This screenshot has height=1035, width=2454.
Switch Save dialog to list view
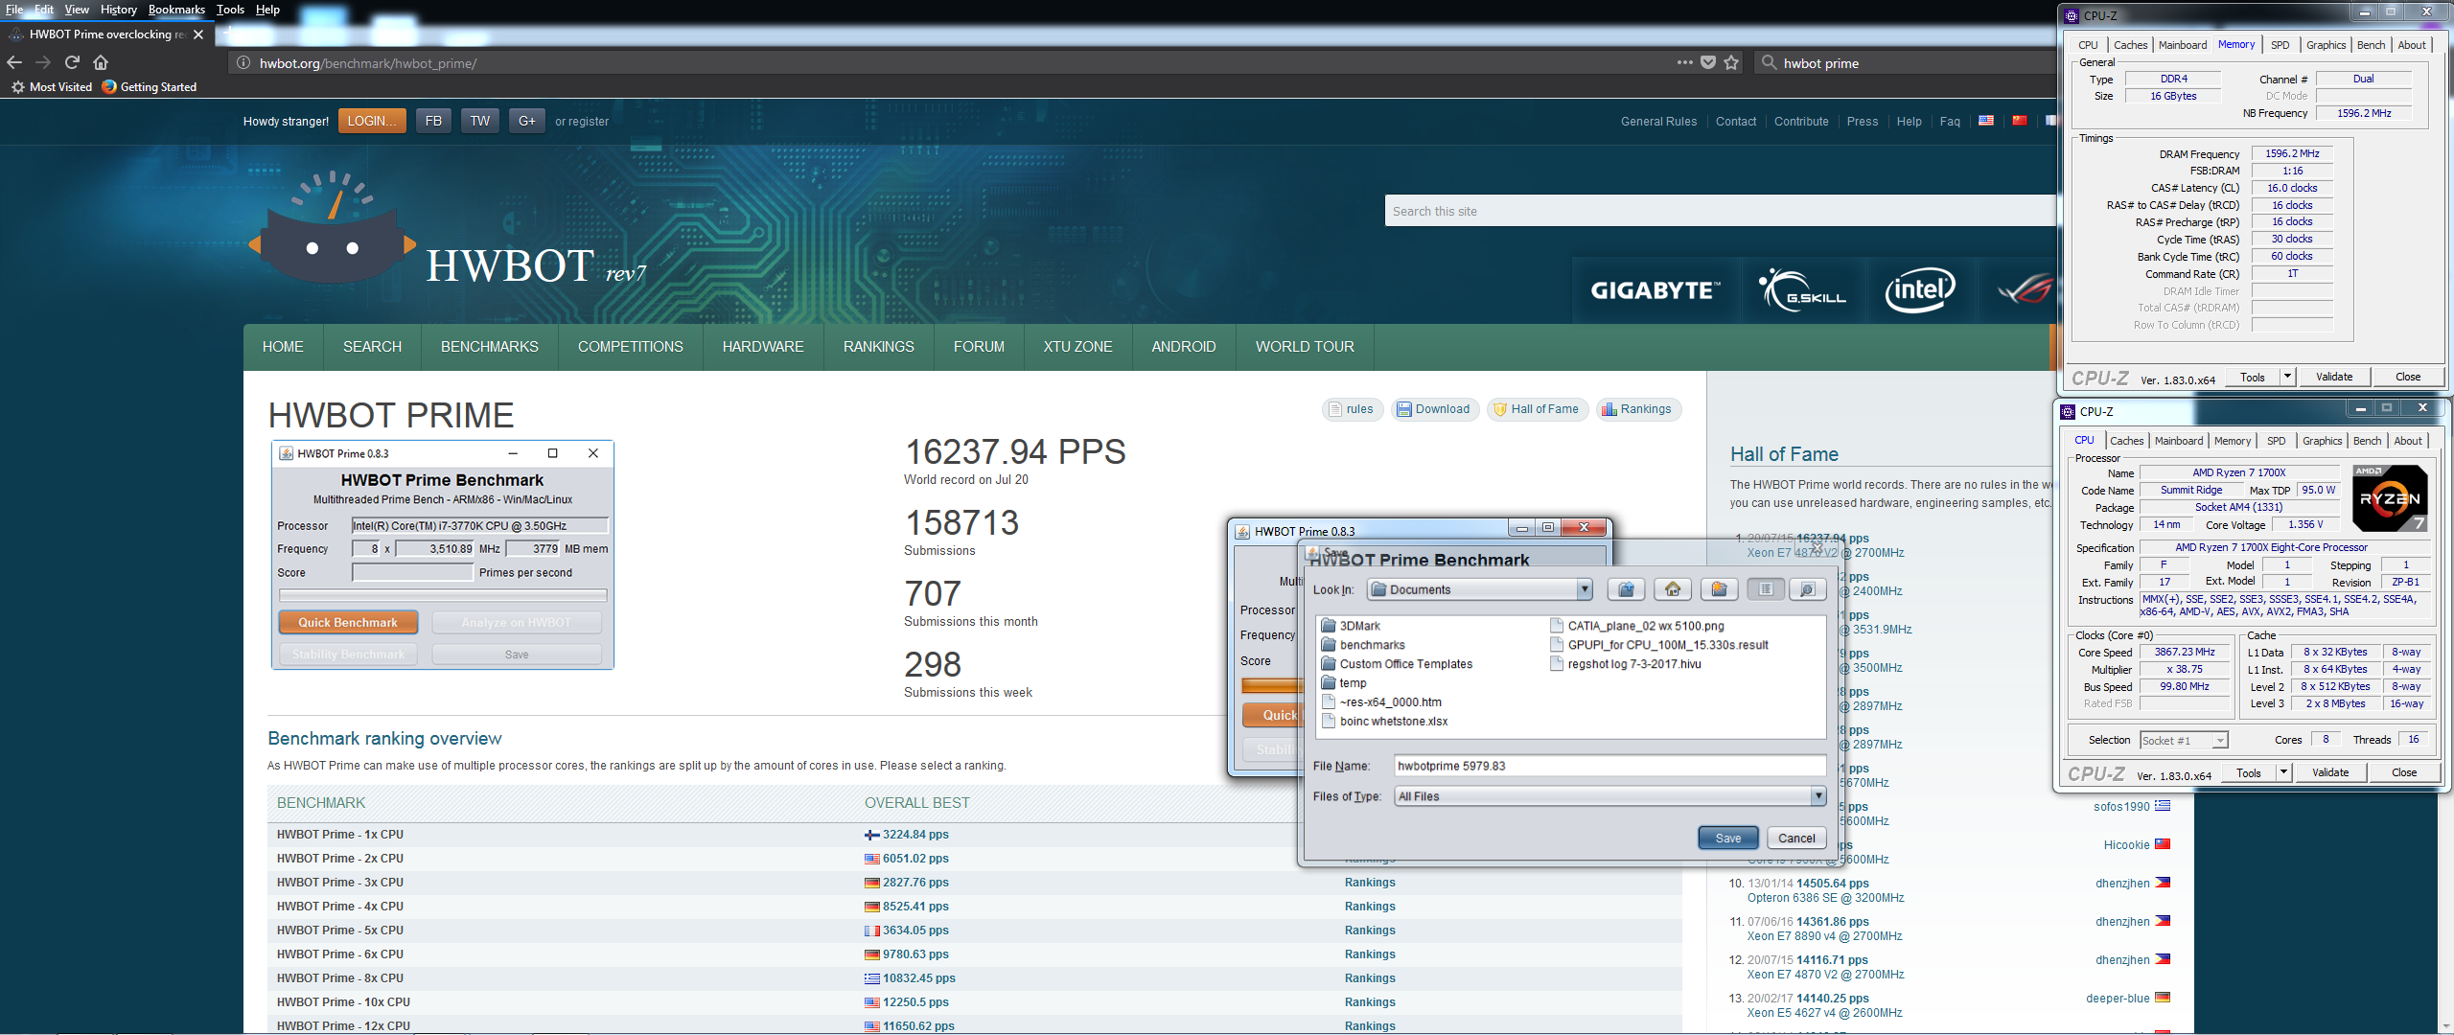1766,589
